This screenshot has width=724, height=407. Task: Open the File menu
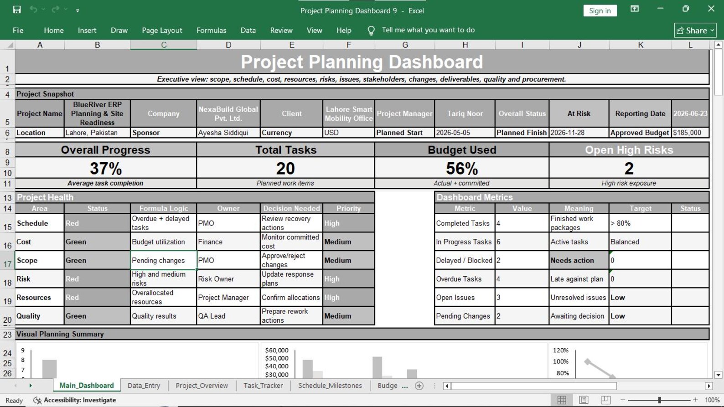click(x=18, y=31)
